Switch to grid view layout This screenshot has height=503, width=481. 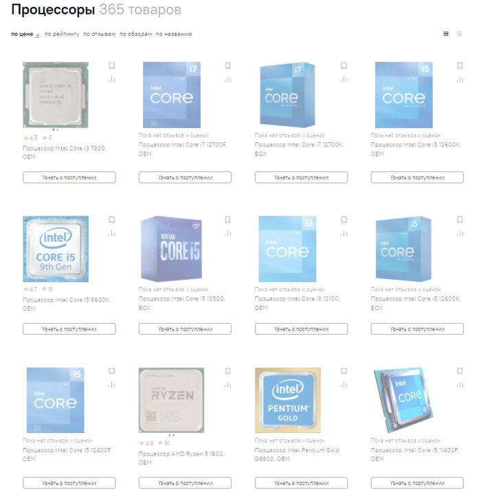[446, 34]
